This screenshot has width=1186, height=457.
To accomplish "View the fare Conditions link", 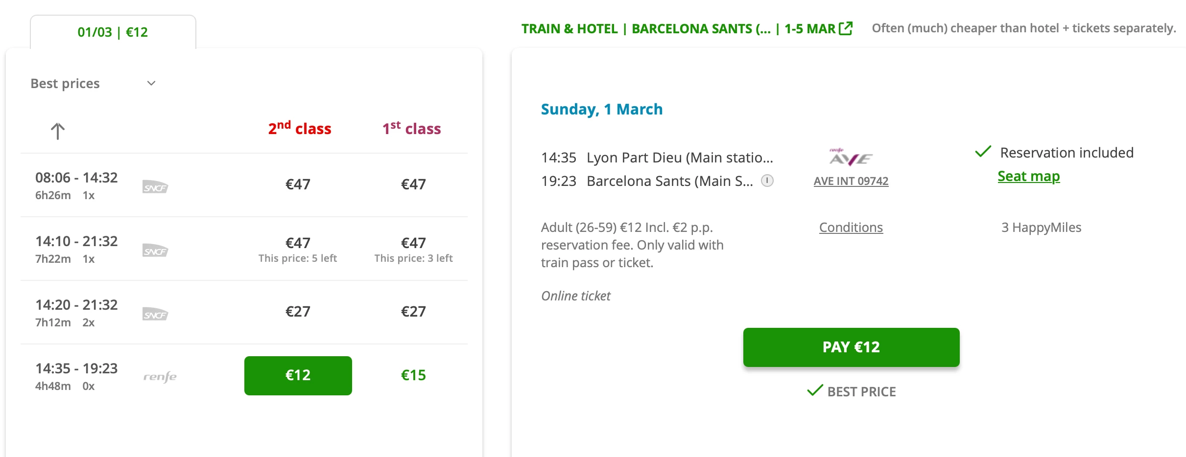I will pos(851,228).
